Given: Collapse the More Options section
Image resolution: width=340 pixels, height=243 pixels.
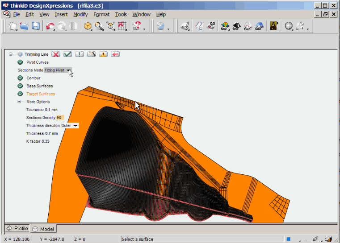Looking at the screenshot, I should [x=20, y=102].
